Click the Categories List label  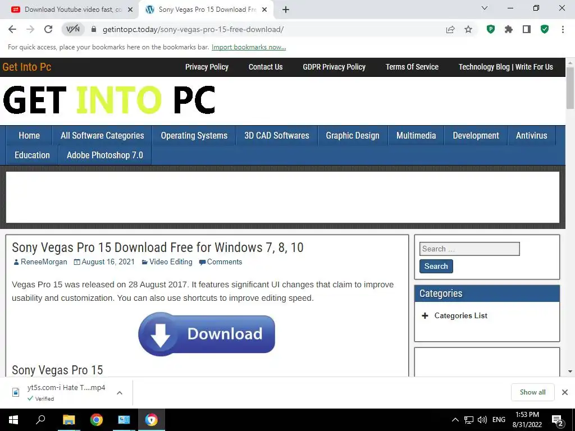[x=460, y=316]
